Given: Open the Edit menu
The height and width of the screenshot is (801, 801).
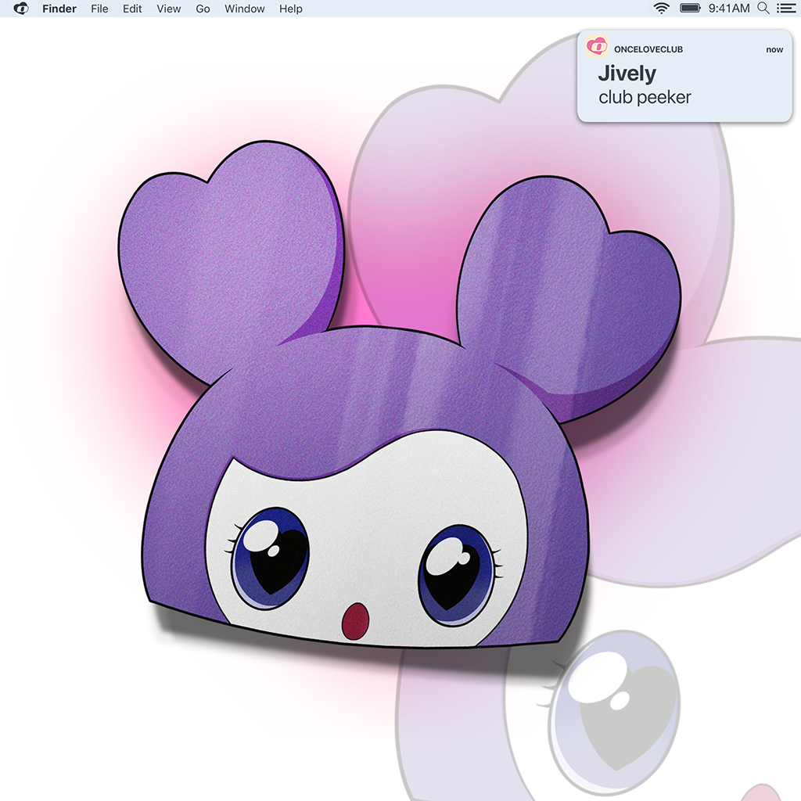Looking at the screenshot, I should [x=132, y=9].
